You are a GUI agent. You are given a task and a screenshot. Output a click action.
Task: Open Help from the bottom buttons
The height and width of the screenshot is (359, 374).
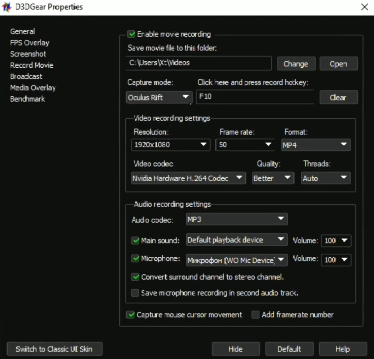point(343,349)
